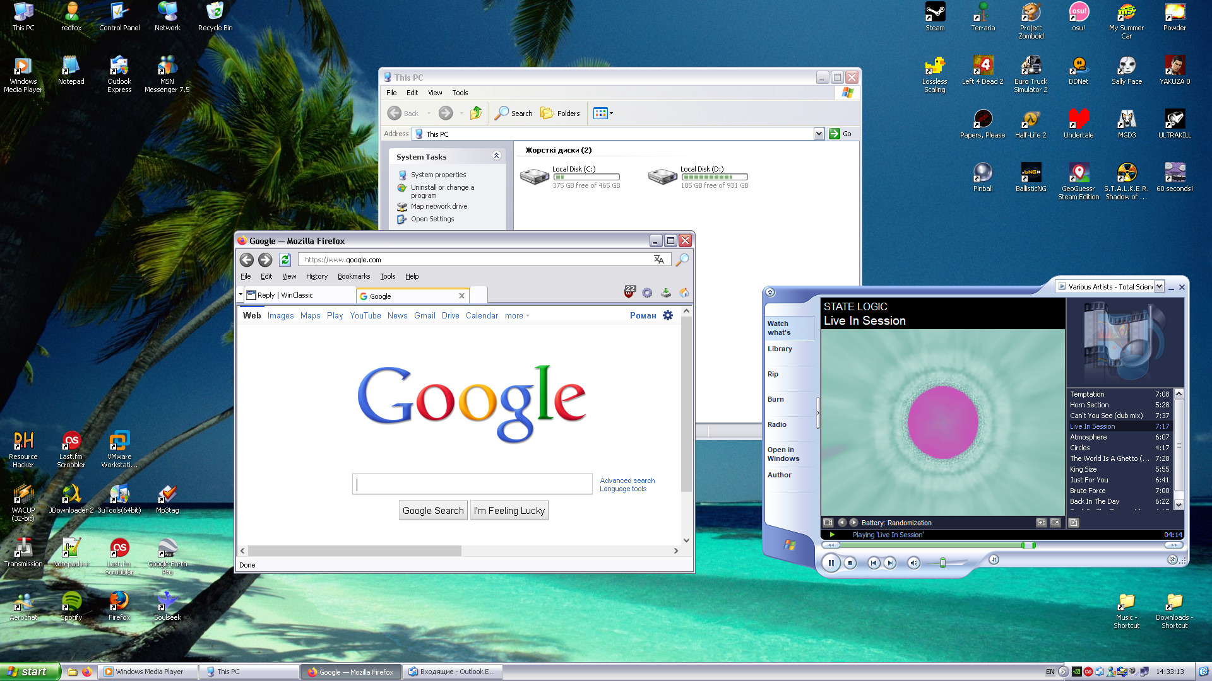1212x681 pixels.
Task: Collapse the System Tasks panel
Action: [496, 156]
